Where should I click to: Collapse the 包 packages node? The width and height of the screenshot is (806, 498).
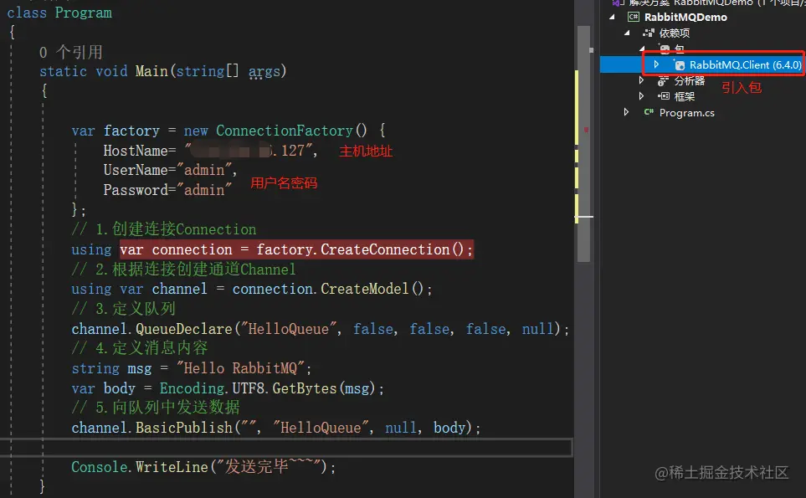643,49
